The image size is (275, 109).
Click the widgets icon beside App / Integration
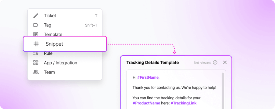pyautogui.click(x=36, y=63)
